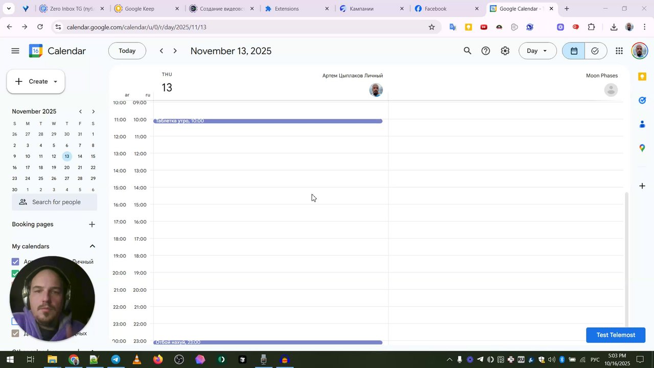
Task: Open the Chrome tab search dropdown
Action: pos(9,9)
